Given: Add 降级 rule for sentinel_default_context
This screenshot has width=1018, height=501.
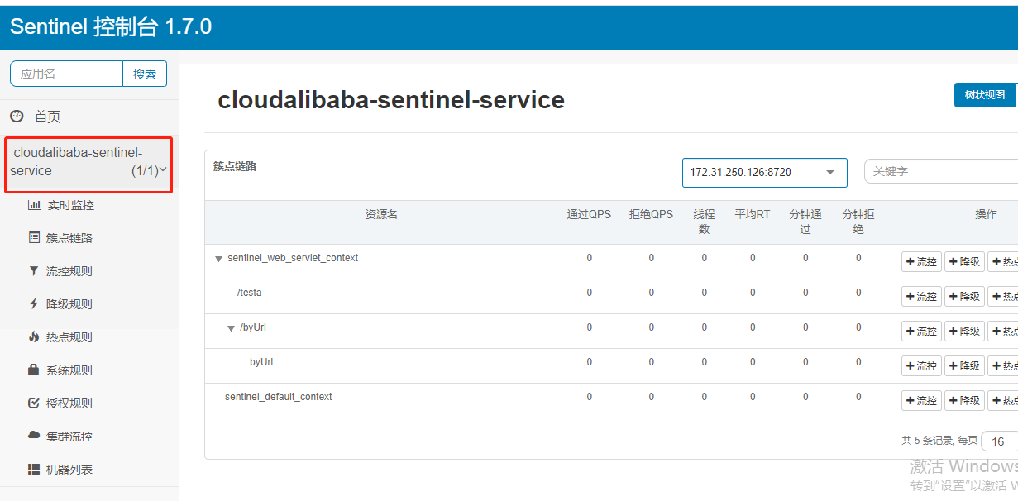Looking at the screenshot, I should (x=964, y=399).
